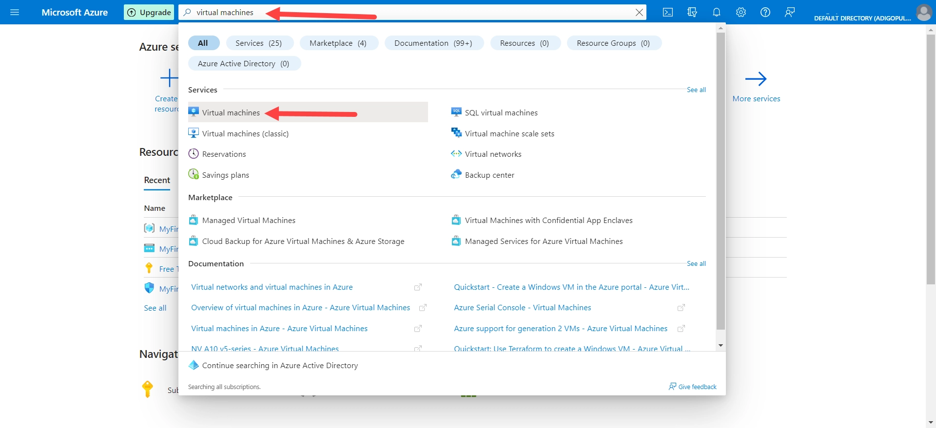Click See all under recent resources

(155, 308)
